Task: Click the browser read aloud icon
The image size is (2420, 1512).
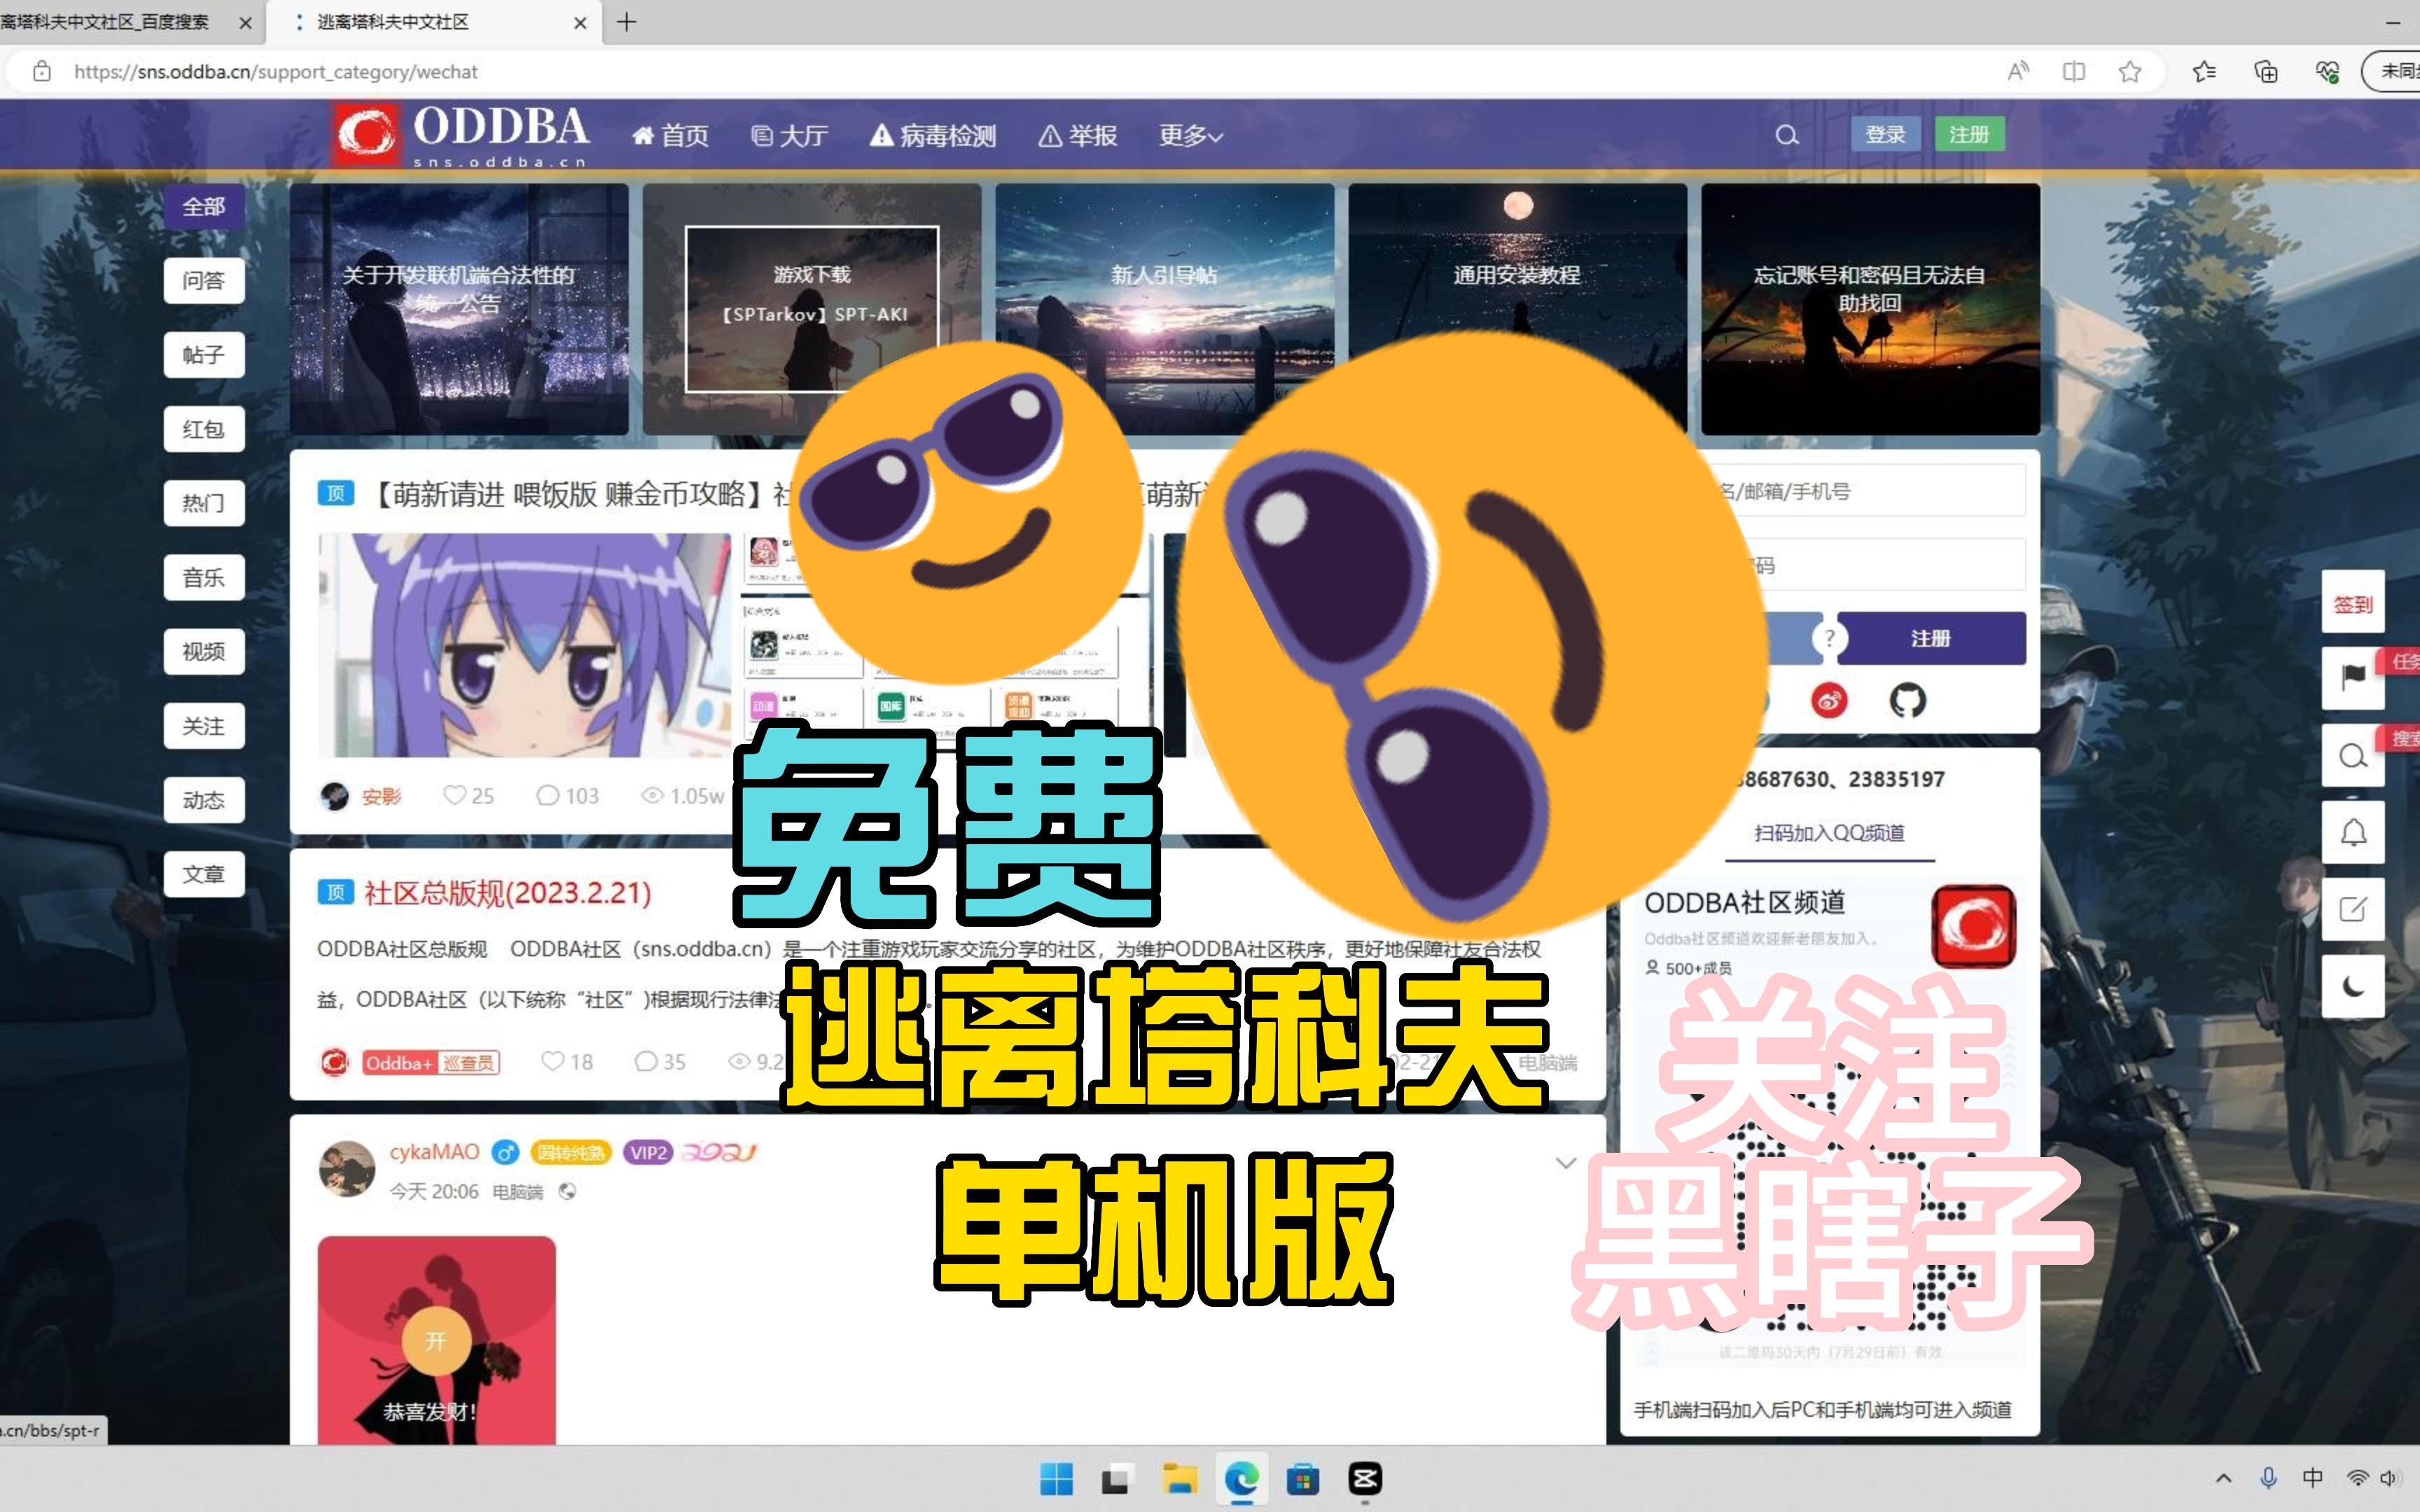Action: pyautogui.click(x=2018, y=72)
